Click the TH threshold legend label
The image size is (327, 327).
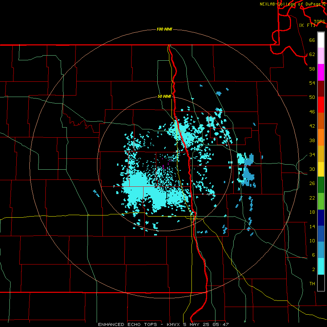click(312, 284)
